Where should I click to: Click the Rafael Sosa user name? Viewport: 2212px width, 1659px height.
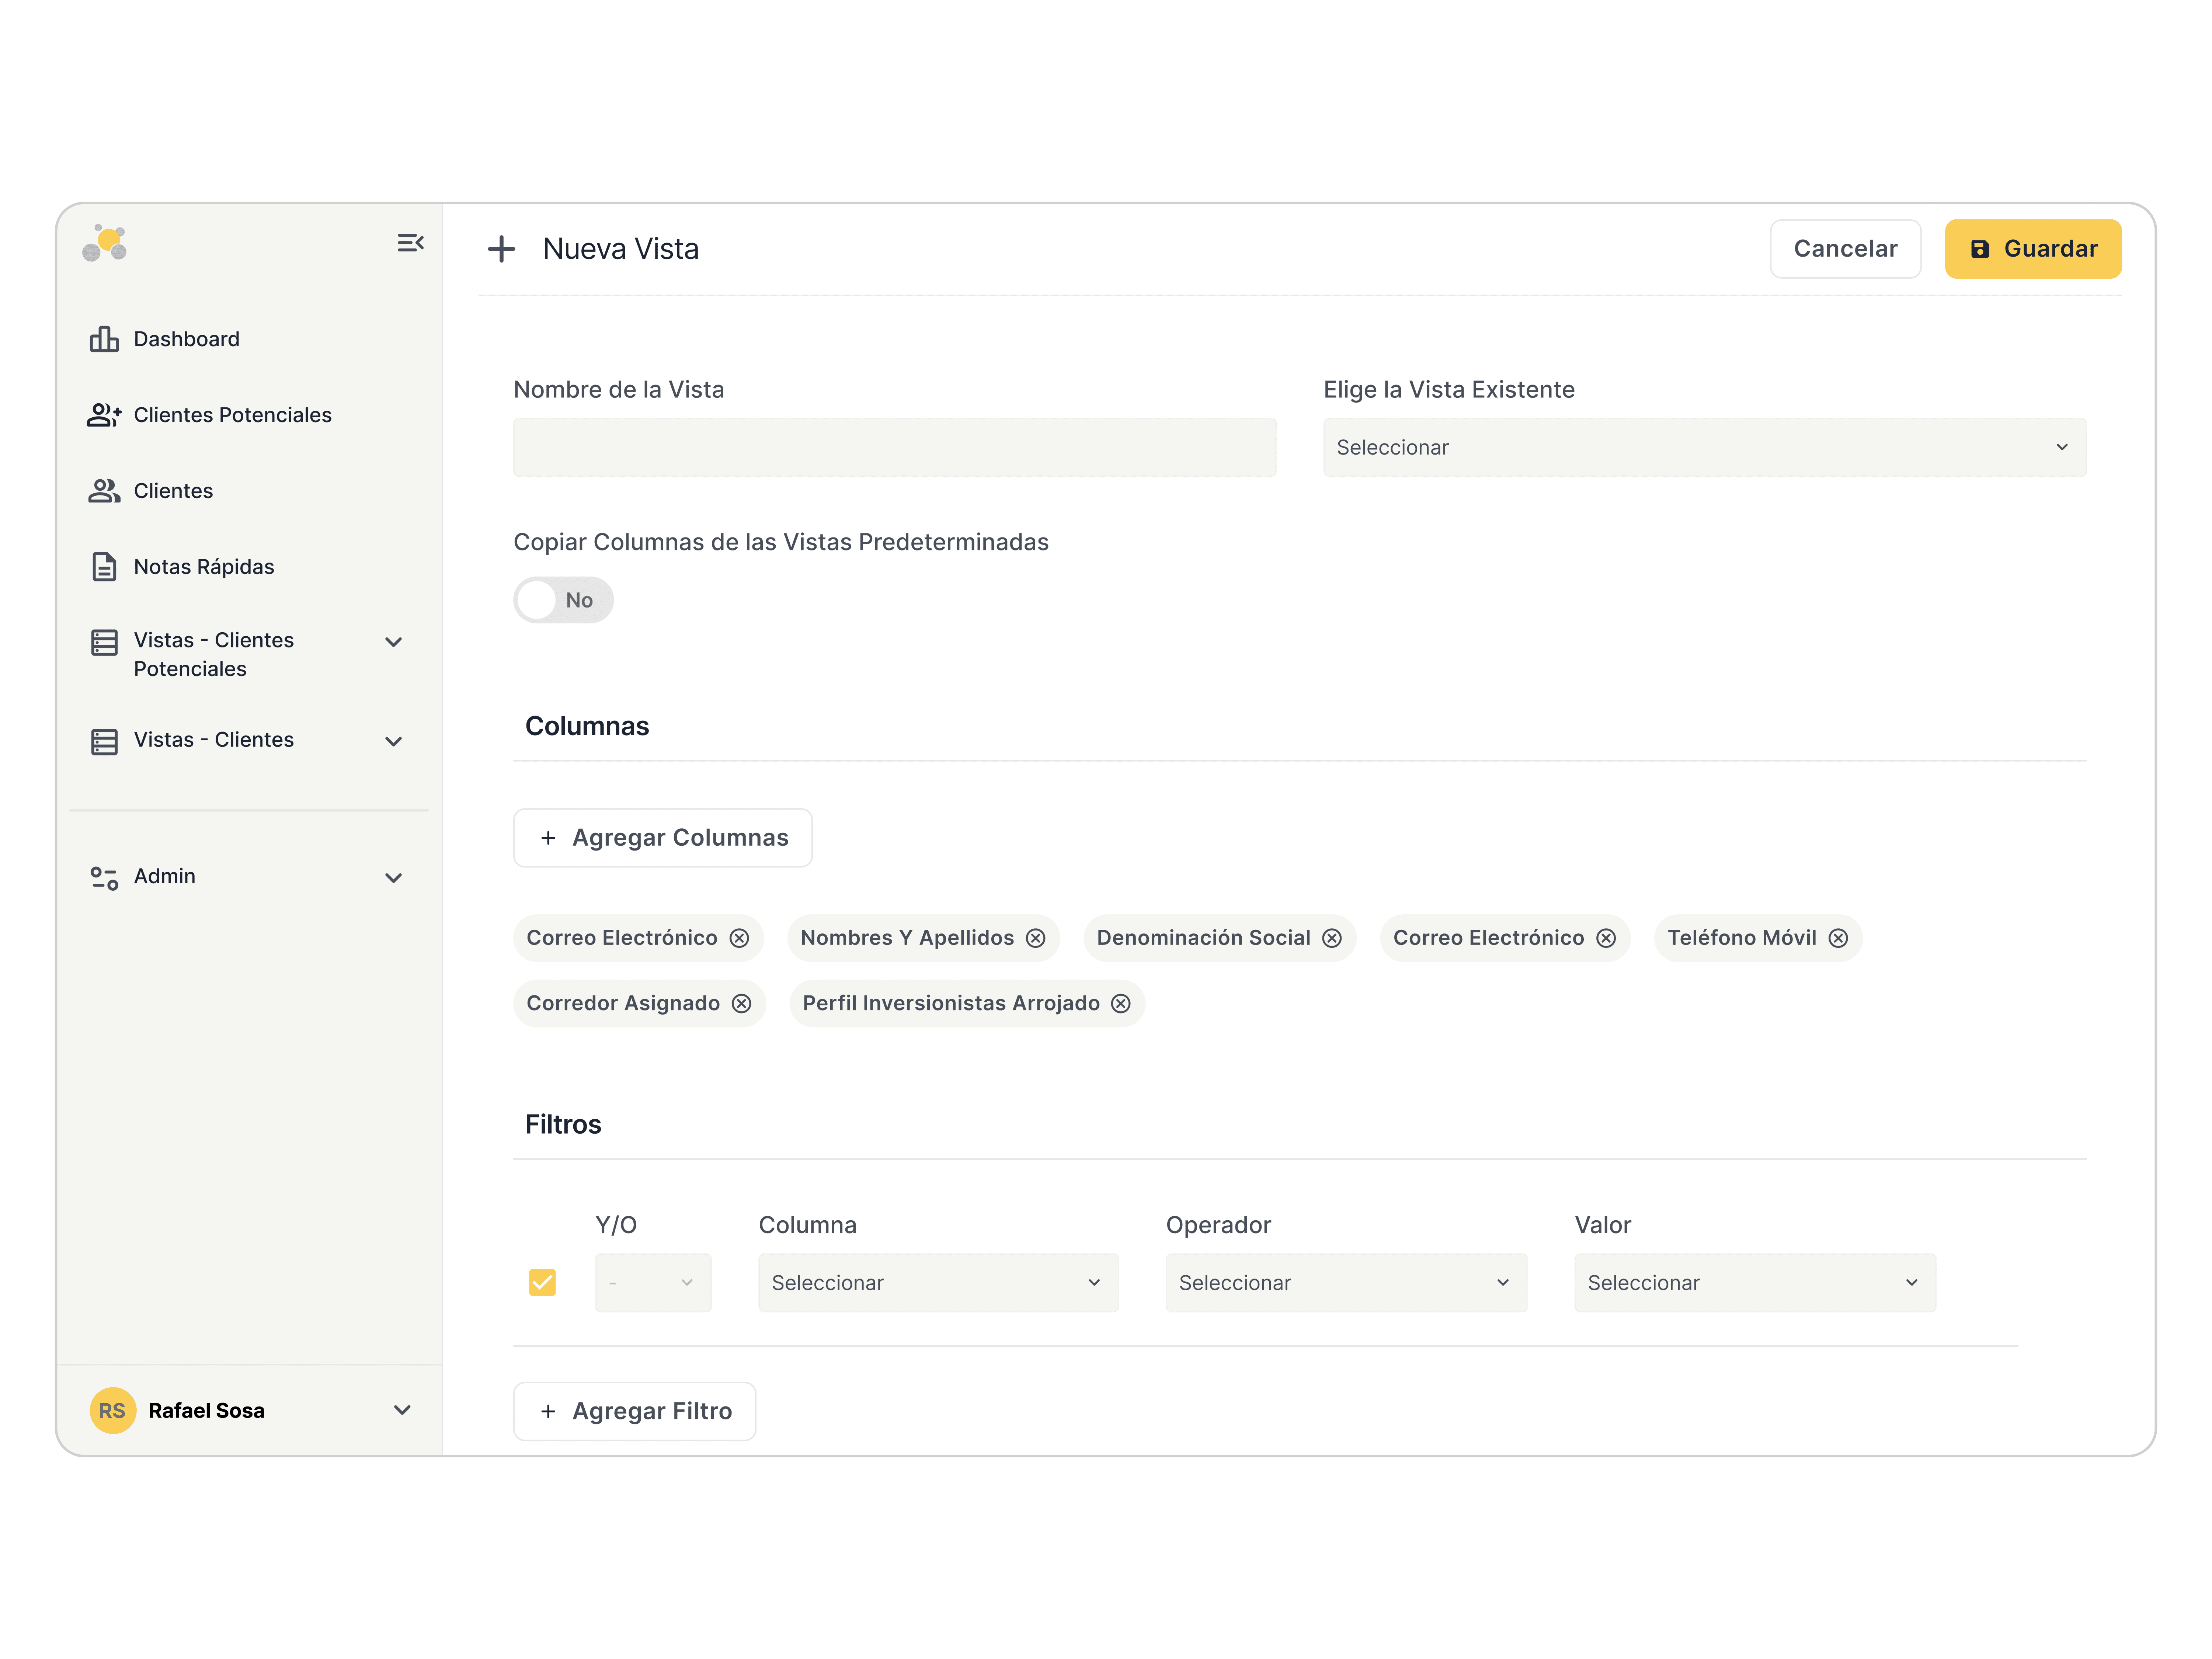coord(207,1411)
